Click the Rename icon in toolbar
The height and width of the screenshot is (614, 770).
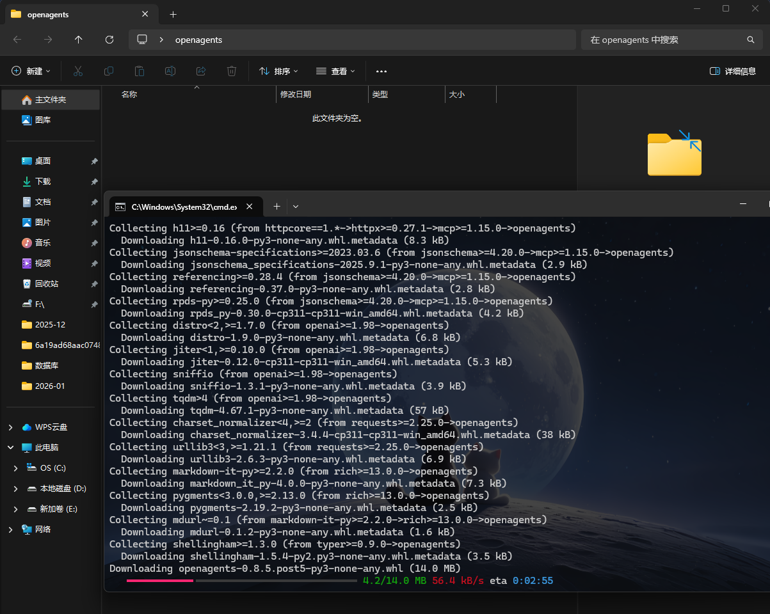pyautogui.click(x=170, y=71)
